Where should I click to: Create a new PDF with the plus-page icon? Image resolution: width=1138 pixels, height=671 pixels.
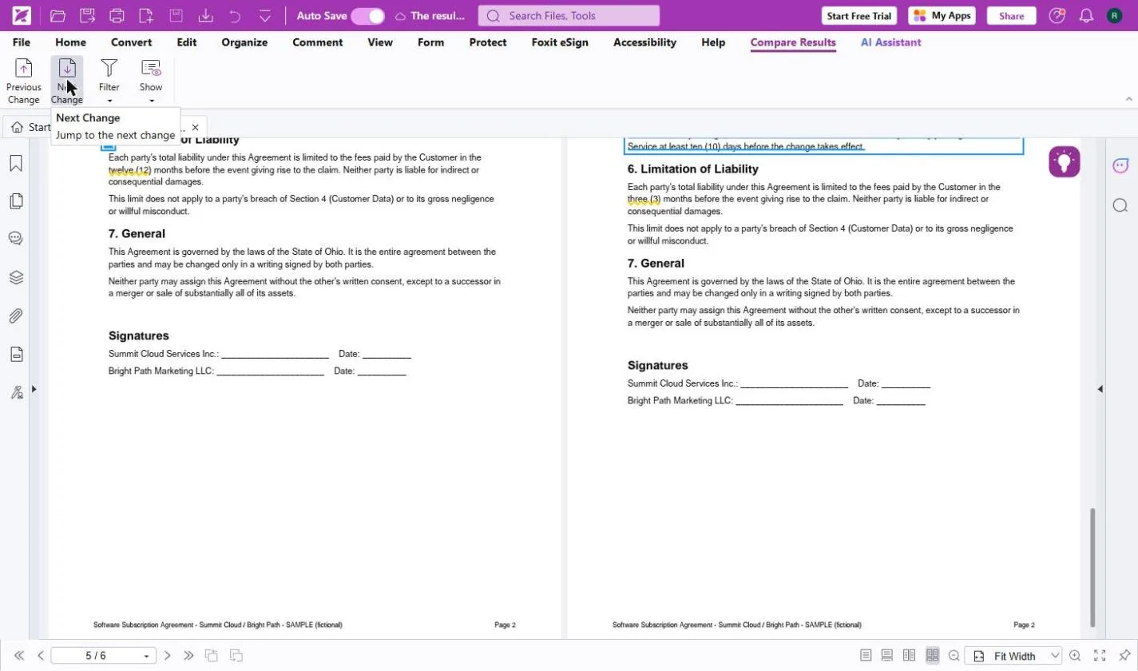pos(146,16)
